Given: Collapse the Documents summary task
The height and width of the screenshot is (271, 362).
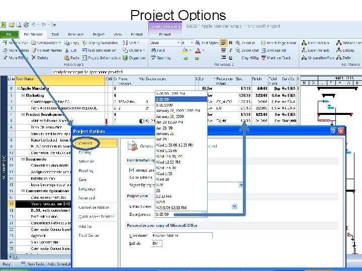Looking at the screenshot, I should click(23, 159).
